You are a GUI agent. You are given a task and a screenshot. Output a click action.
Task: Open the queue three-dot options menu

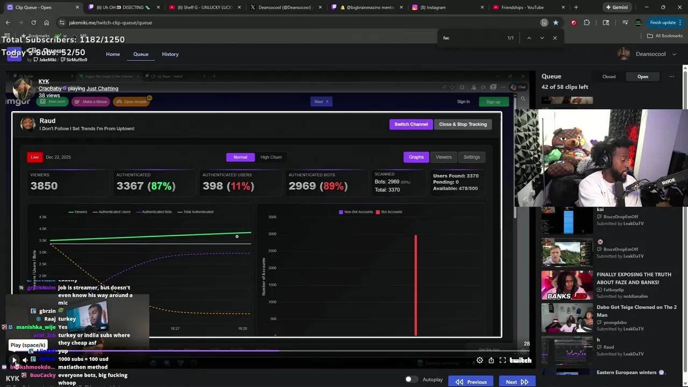click(x=671, y=76)
